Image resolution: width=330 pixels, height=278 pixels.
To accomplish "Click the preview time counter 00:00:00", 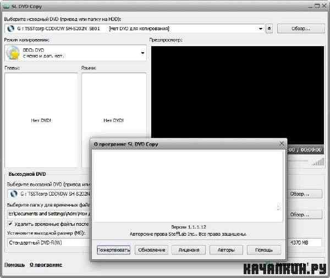I will [x=311, y=150].
